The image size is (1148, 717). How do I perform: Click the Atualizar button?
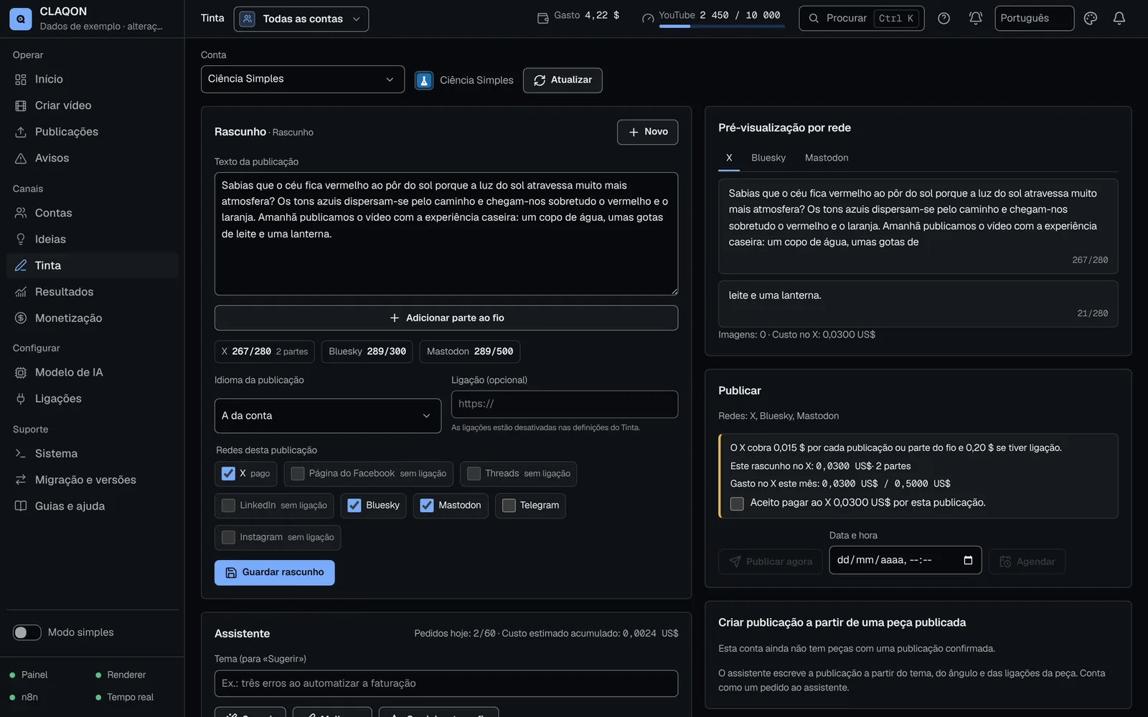click(563, 80)
